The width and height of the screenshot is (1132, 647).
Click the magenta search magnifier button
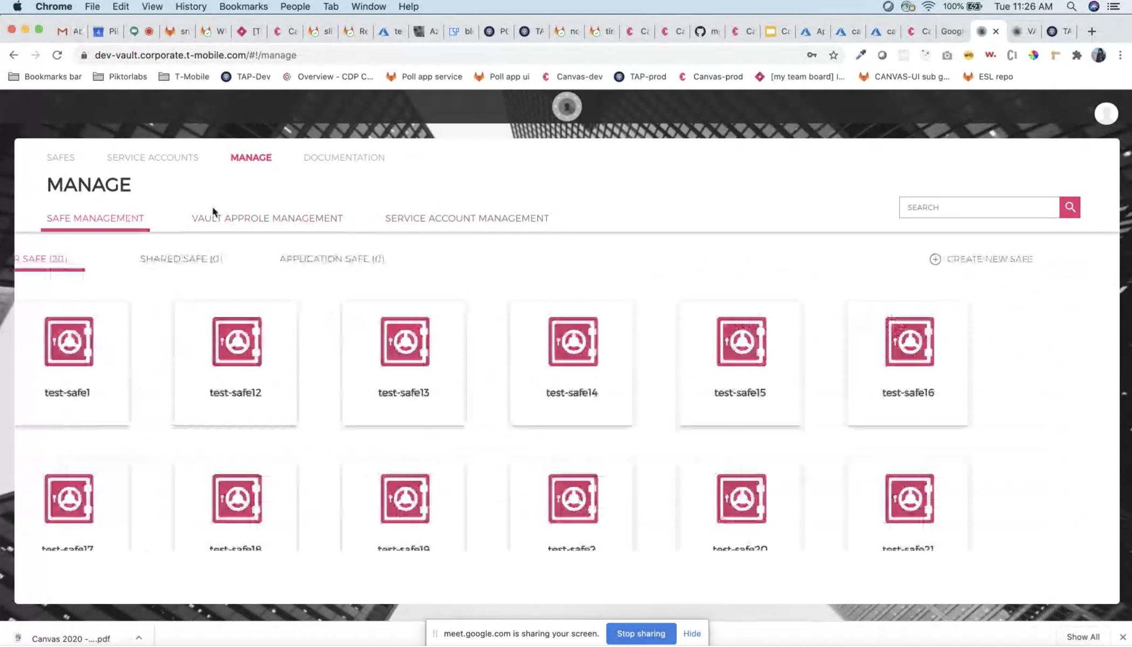pyautogui.click(x=1069, y=207)
